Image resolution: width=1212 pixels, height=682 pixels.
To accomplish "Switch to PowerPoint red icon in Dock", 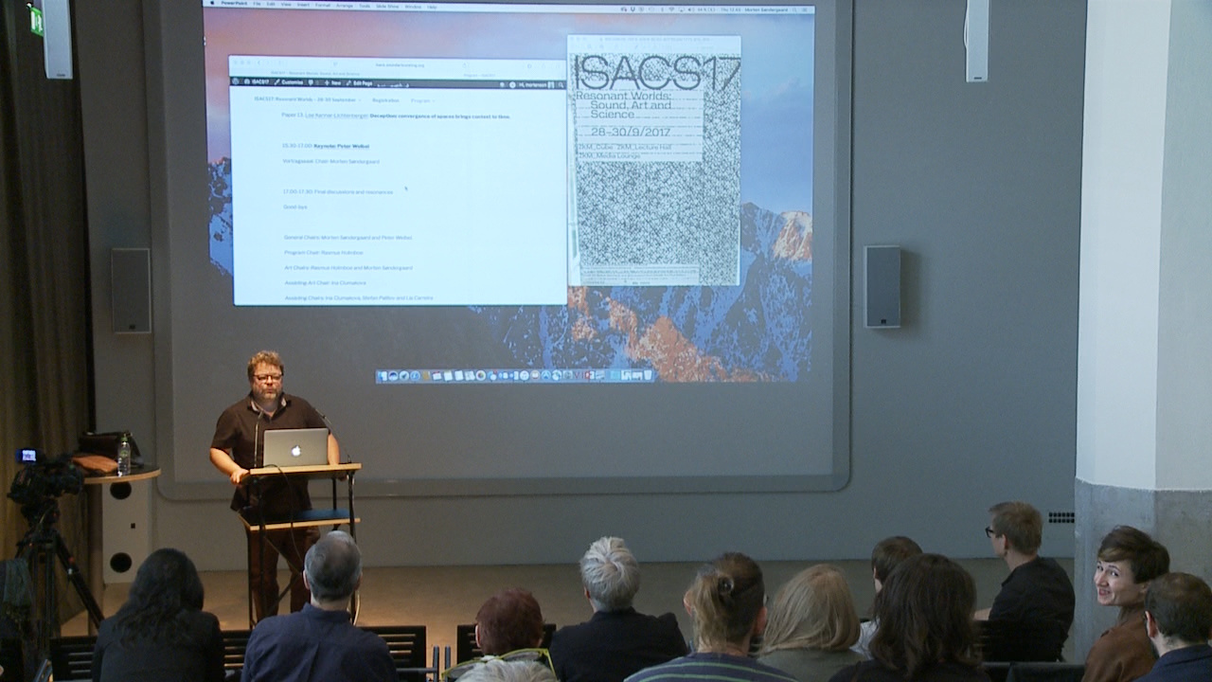I will coord(590,376).
